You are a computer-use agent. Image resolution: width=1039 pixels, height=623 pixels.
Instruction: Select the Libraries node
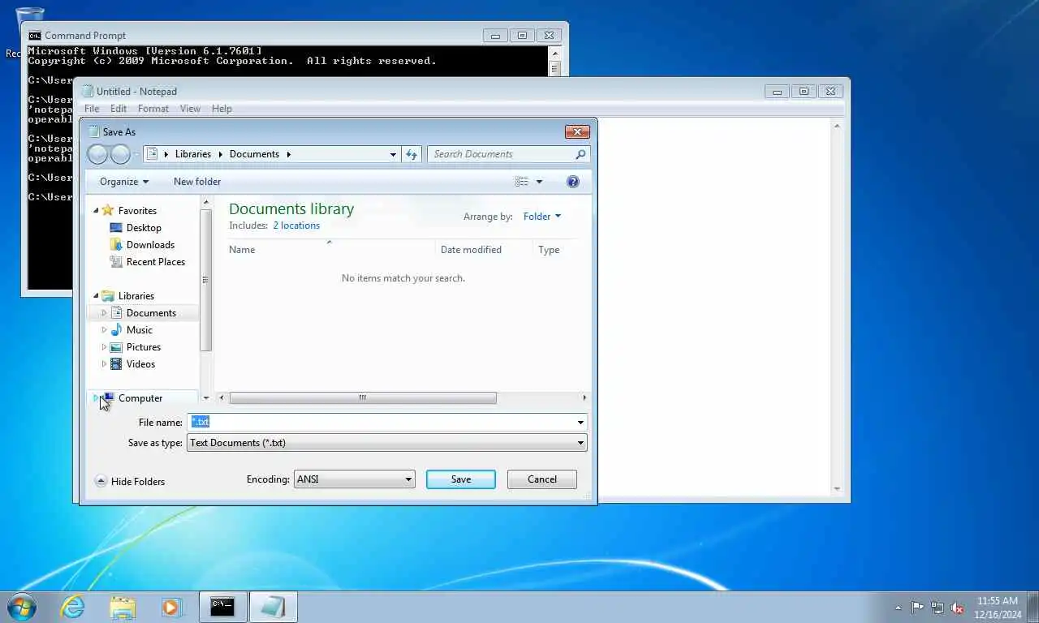pos(136,296)
